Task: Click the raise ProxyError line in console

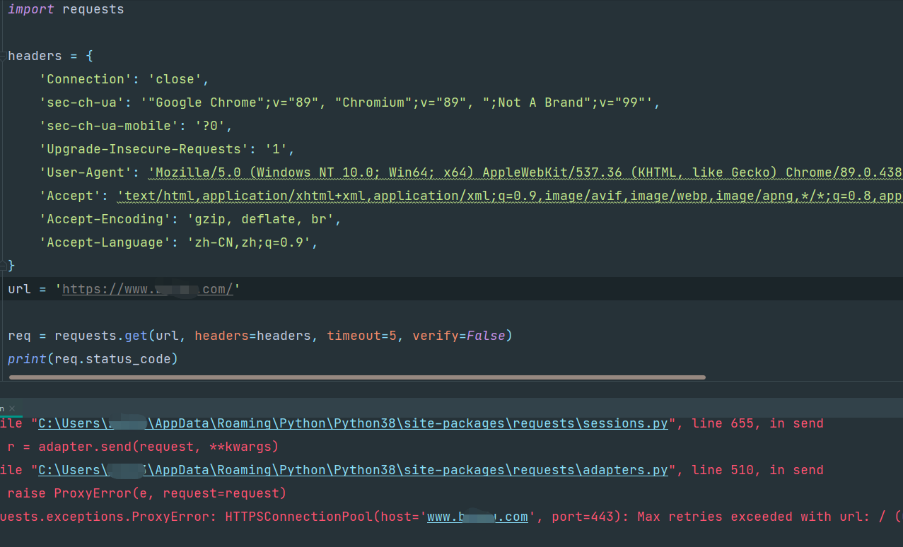Action: point(141,493)
